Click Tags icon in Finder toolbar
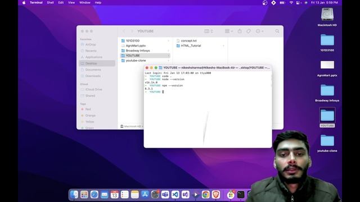 (249, 31)
